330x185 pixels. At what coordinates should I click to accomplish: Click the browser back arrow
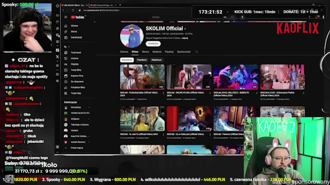pos(63,10)
